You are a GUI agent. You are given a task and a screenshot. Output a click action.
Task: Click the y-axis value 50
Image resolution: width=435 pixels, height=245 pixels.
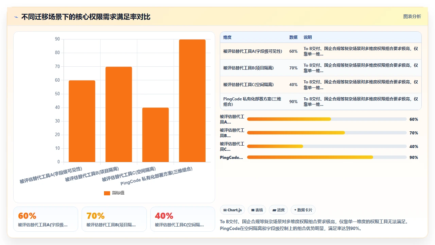pyautogui.click(x=57, y=94)
